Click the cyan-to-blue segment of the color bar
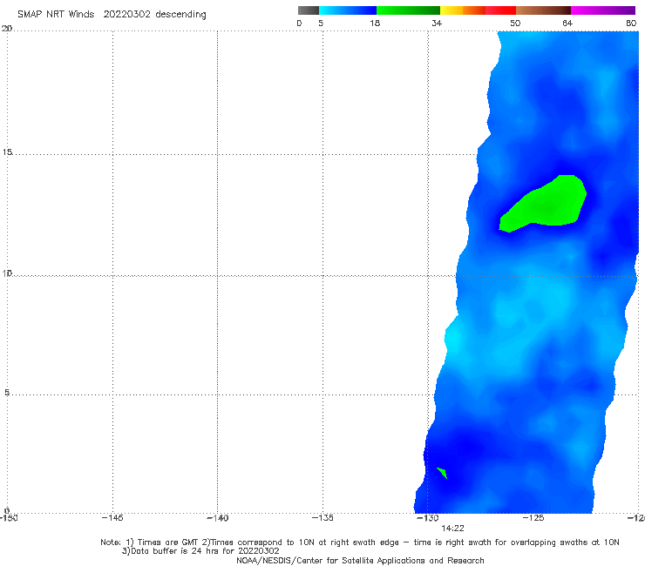This screenshot has width=645, height=566. 348,10
